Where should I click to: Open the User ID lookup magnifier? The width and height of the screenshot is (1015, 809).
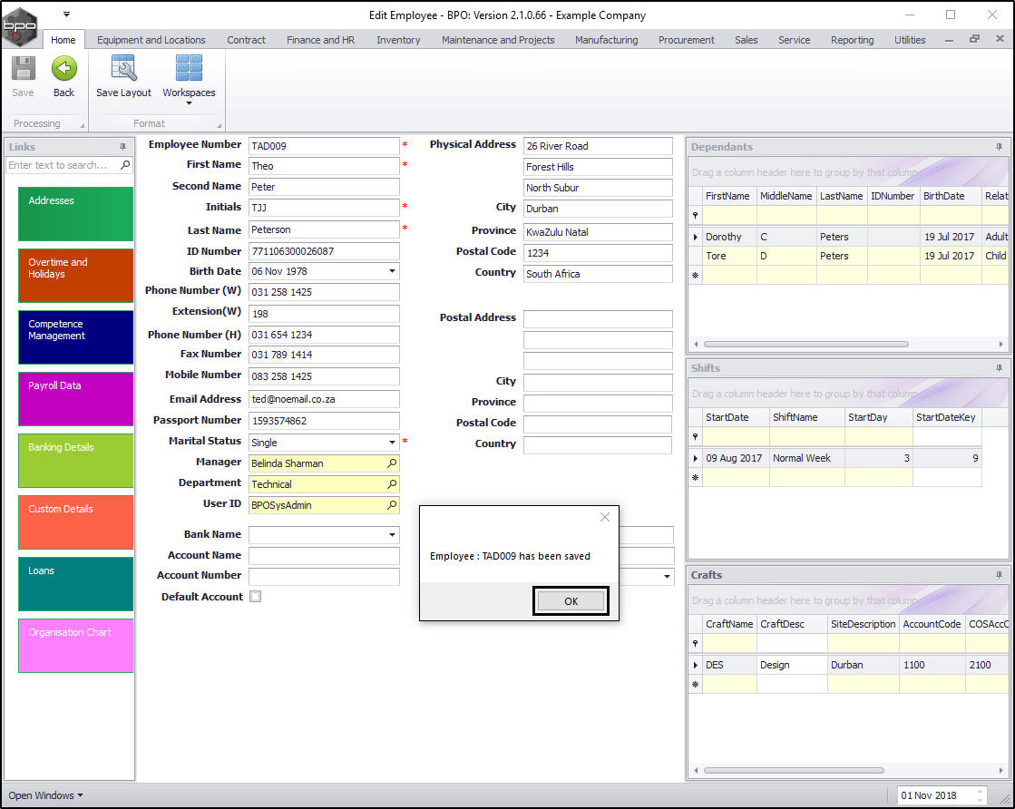(392, 505)
